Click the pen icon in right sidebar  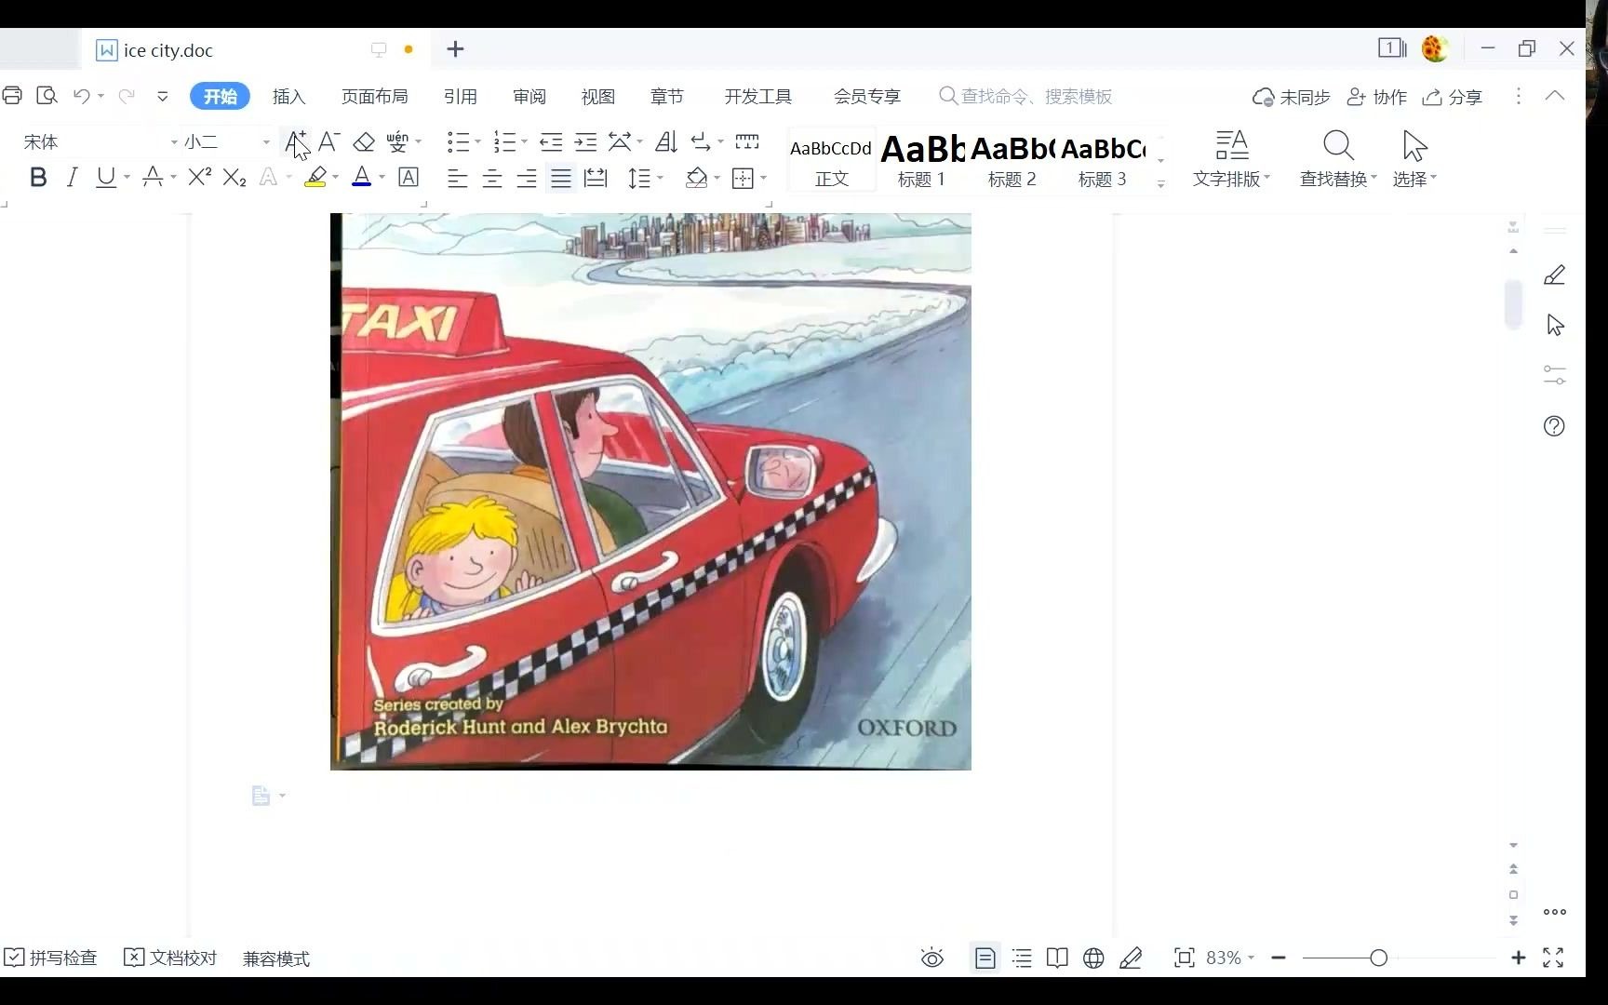coord(1554,275)
